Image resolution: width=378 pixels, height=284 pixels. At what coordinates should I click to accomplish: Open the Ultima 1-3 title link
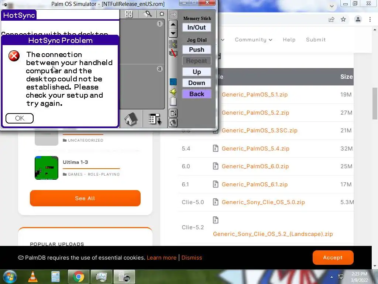tap(75, 162)
